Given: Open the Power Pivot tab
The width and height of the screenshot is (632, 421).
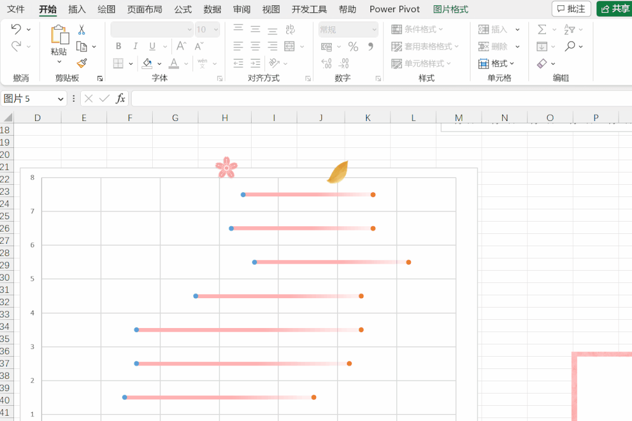Looking at the screenshot, I should click(394, 9).
